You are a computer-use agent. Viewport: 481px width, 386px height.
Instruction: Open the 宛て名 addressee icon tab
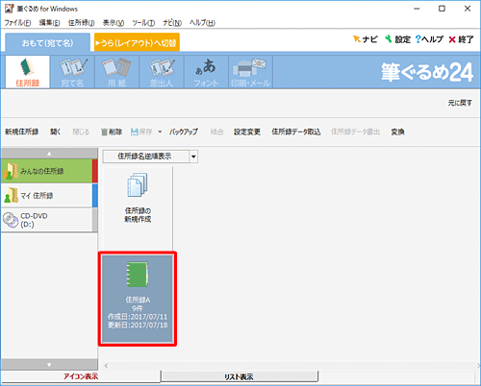coord(72,72)
